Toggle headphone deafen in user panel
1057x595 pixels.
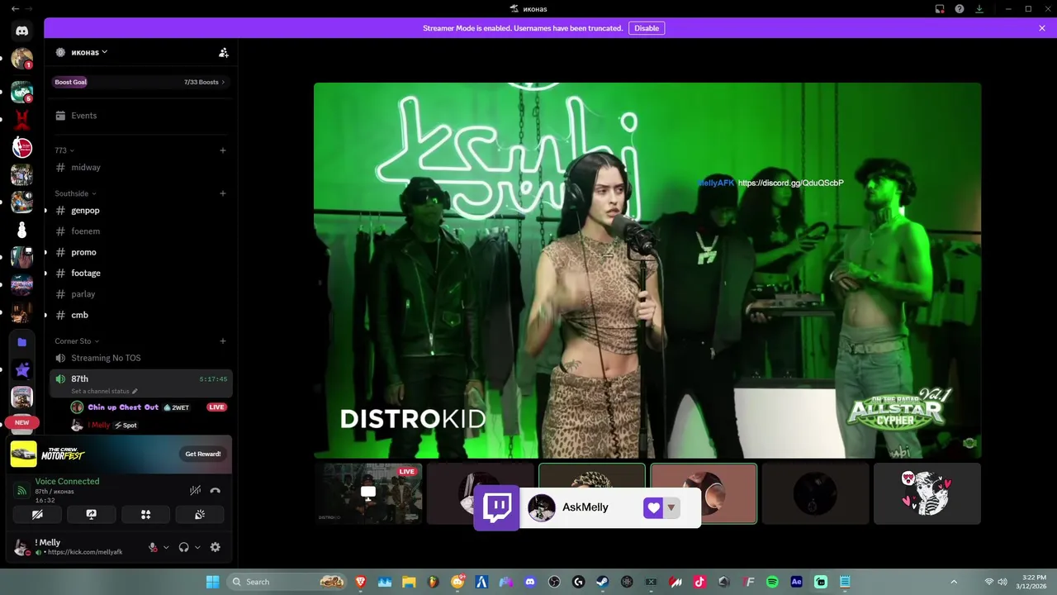[x=183, y=547]
